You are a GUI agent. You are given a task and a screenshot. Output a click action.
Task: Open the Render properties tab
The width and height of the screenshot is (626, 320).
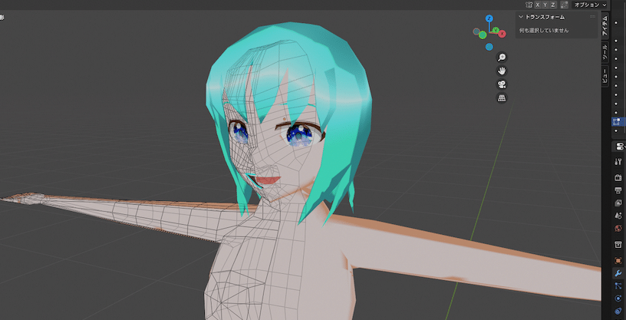(x=618, y=178)
